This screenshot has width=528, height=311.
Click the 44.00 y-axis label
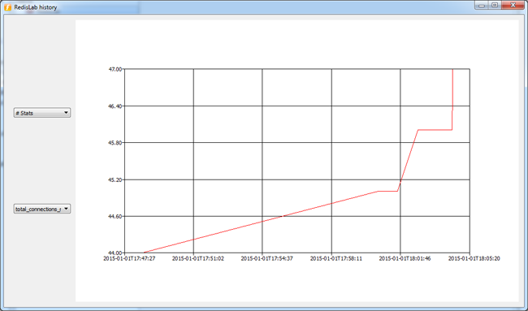(x=115, y=253)
